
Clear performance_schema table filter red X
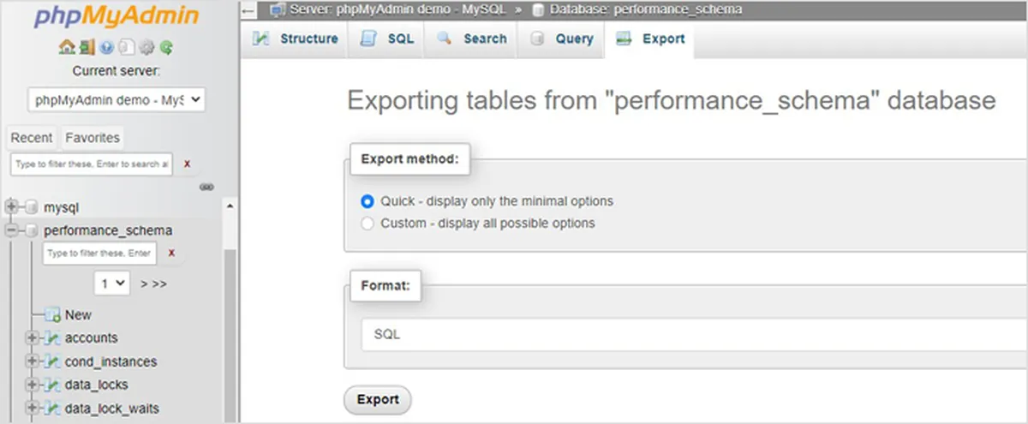(171, 253)
